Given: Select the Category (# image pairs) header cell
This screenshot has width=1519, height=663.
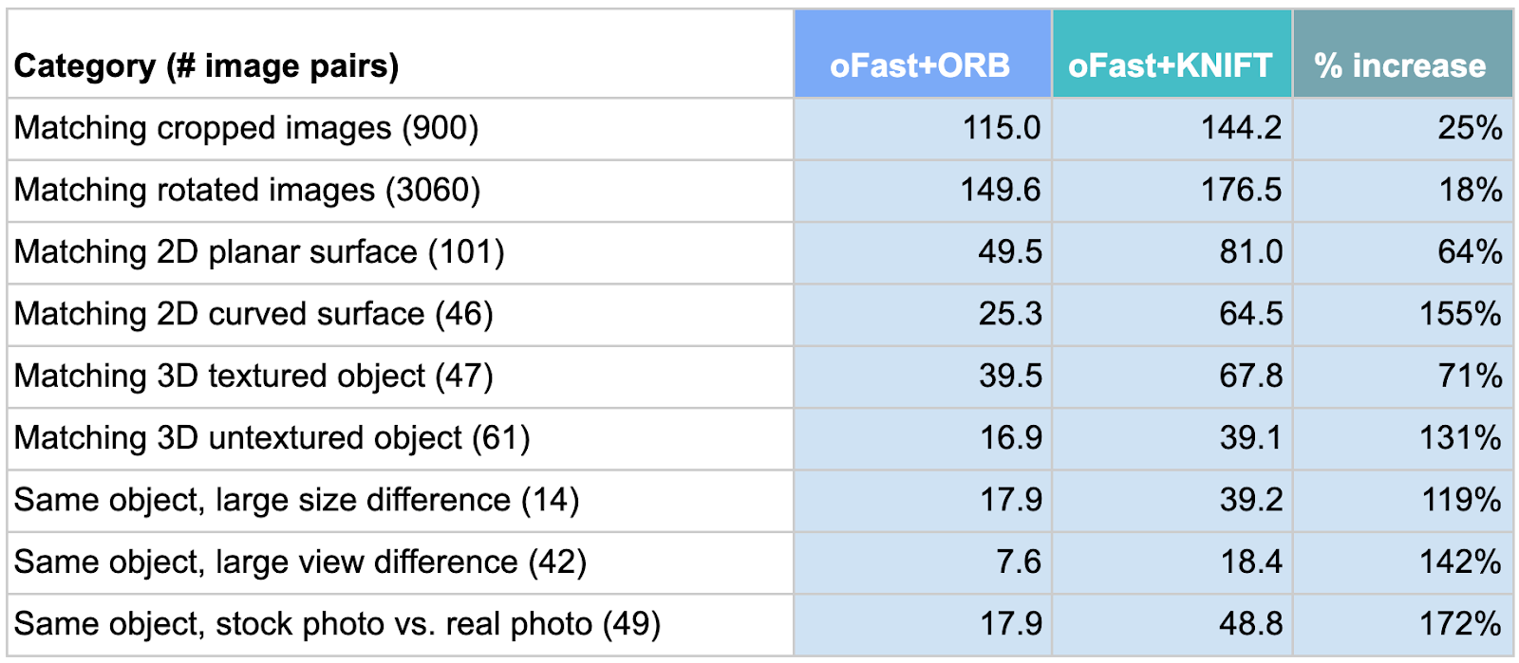Looking at the screenshot, I should click(206, 65).
